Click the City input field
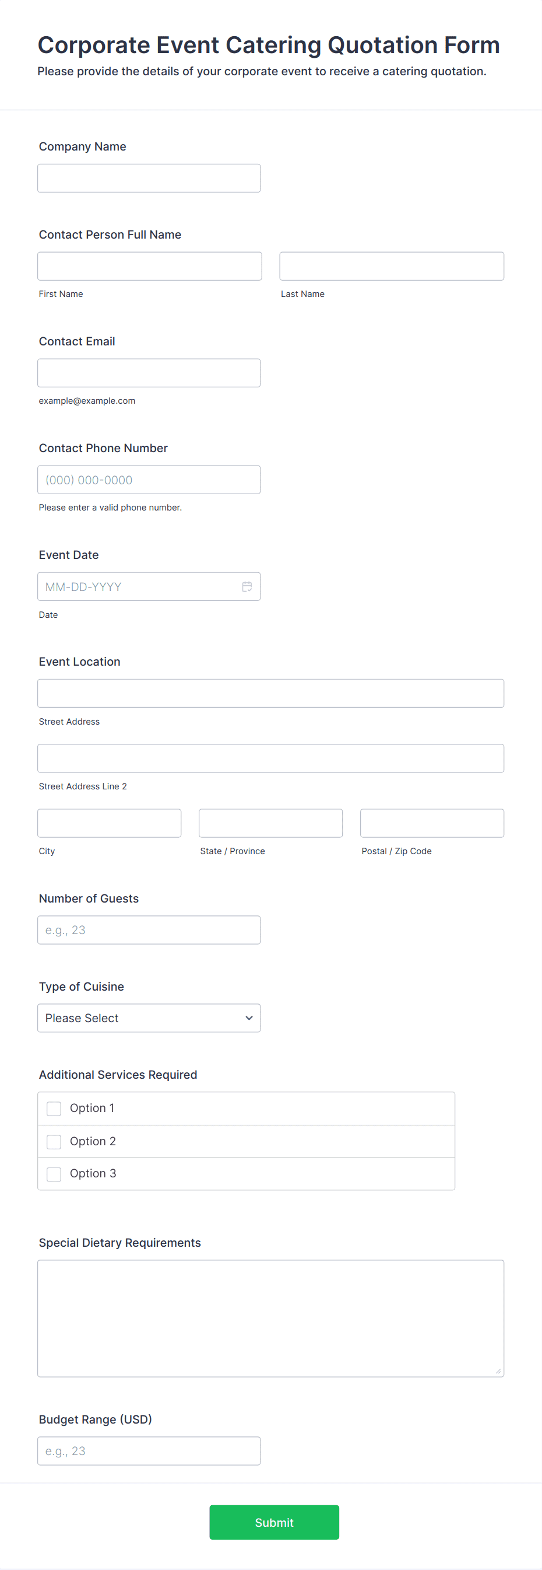The image size is (542, 1570). click(109, 823)
